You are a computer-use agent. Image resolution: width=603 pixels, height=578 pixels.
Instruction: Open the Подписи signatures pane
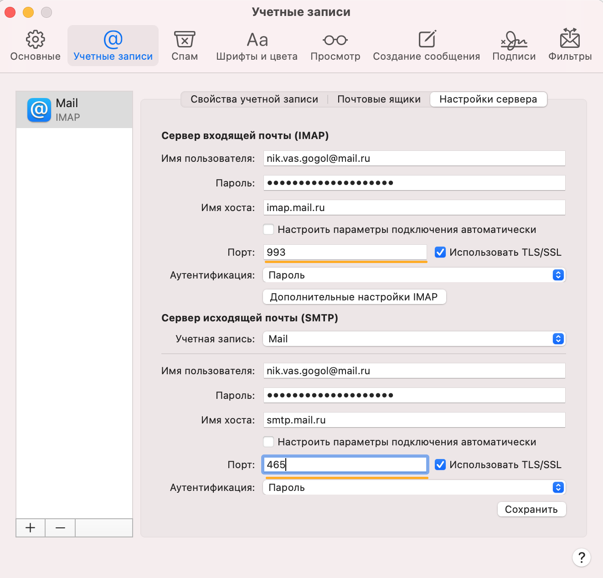click(514, 46)
